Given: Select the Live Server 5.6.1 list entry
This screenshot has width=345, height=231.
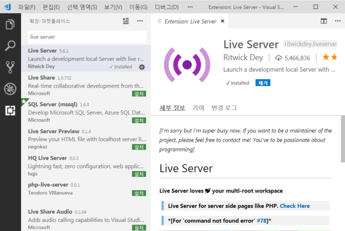Looking at the screenshot, I should 86,58.
